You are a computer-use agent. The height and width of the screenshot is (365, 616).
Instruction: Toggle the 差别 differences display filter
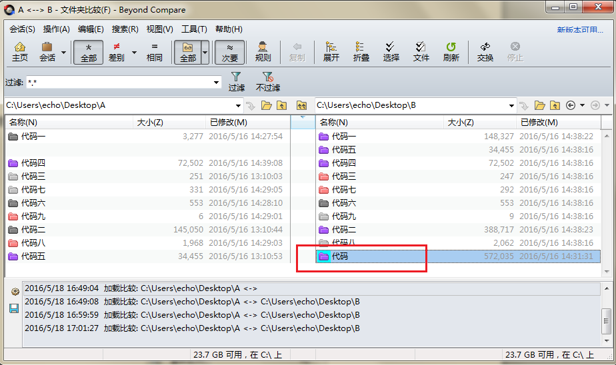tap(117, 52)
